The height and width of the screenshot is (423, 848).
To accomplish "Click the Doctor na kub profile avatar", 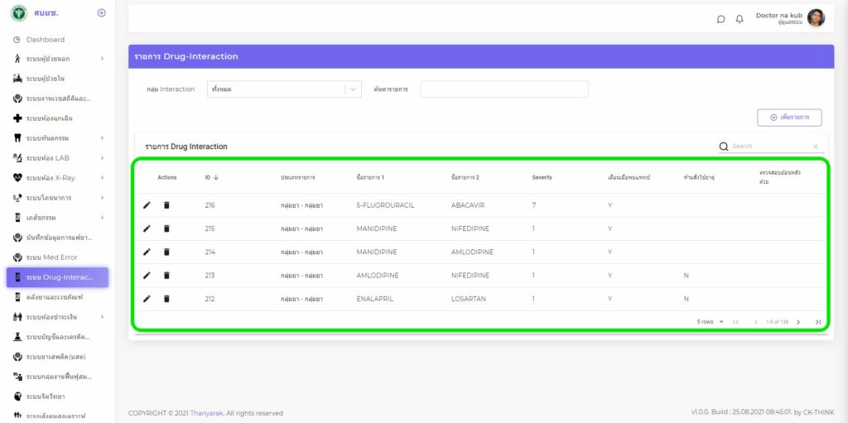I will [816, 18].
